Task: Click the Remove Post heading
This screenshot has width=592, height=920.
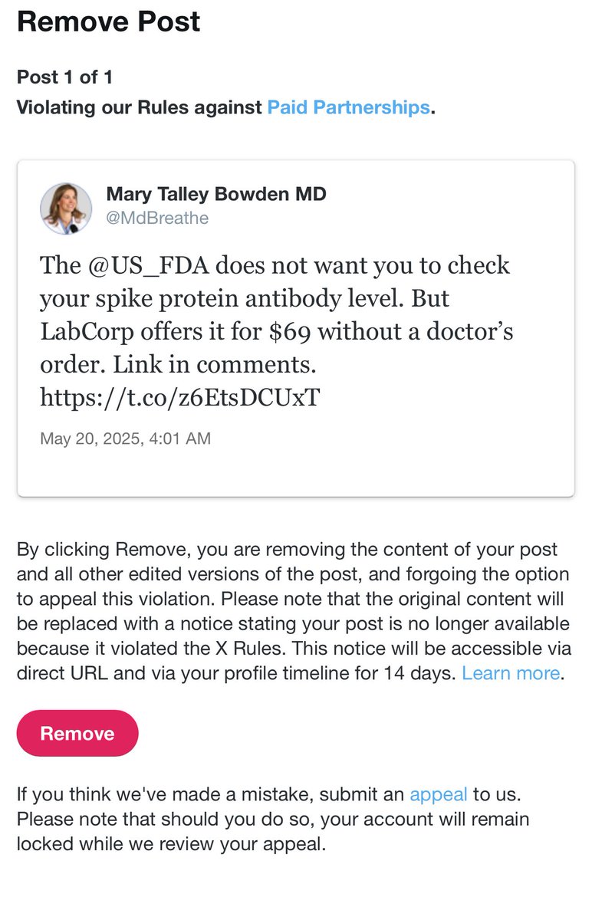Action: tap(108, 21)
